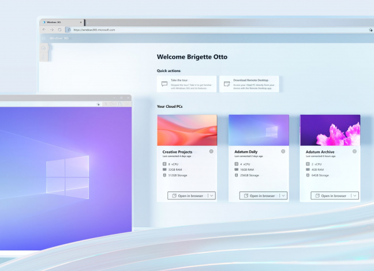Click the favorites star in the front window
The height and width of the screenshot is (271, 374).
click(98, 104)
